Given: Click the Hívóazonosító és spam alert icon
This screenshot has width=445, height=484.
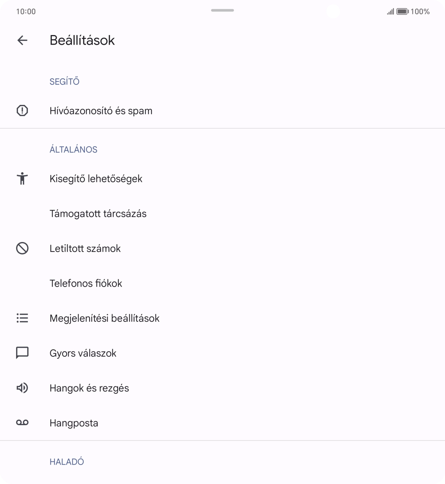Looking at the screenshot, I should (x=22, y=110).
